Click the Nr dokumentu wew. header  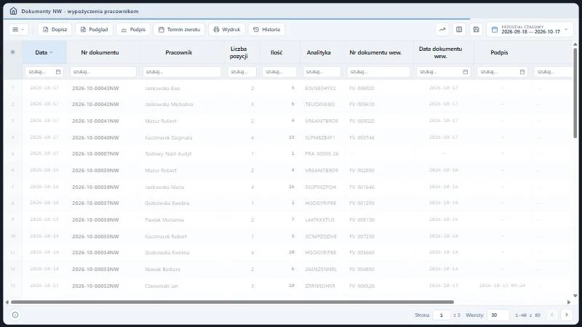pos(375,52)
